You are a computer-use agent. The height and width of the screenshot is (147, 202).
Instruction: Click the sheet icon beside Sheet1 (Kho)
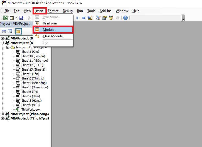[18, 52]
